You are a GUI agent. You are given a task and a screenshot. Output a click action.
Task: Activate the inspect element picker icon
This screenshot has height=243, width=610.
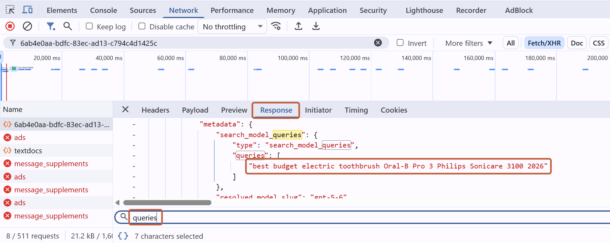10,10
